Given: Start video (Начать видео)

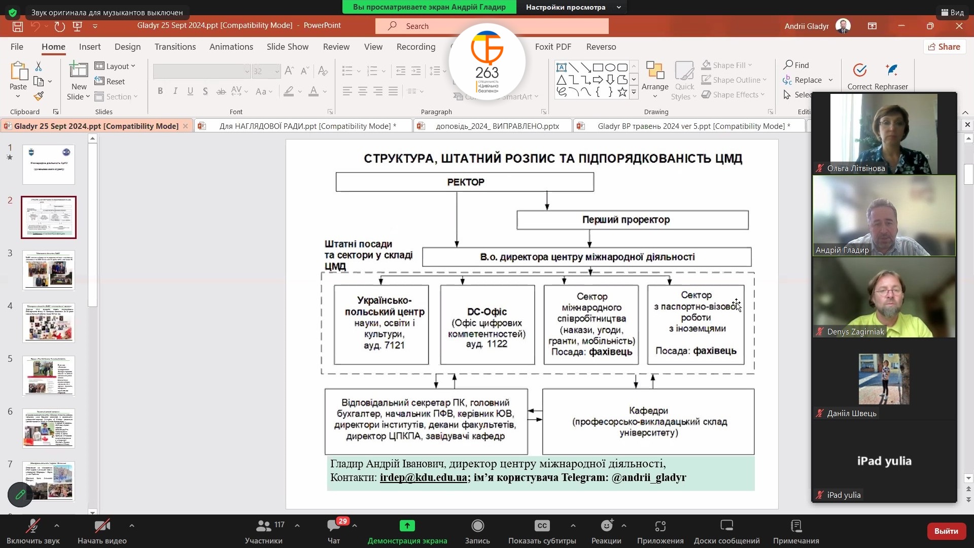Looking at the screenshot, I should [102, 532].
